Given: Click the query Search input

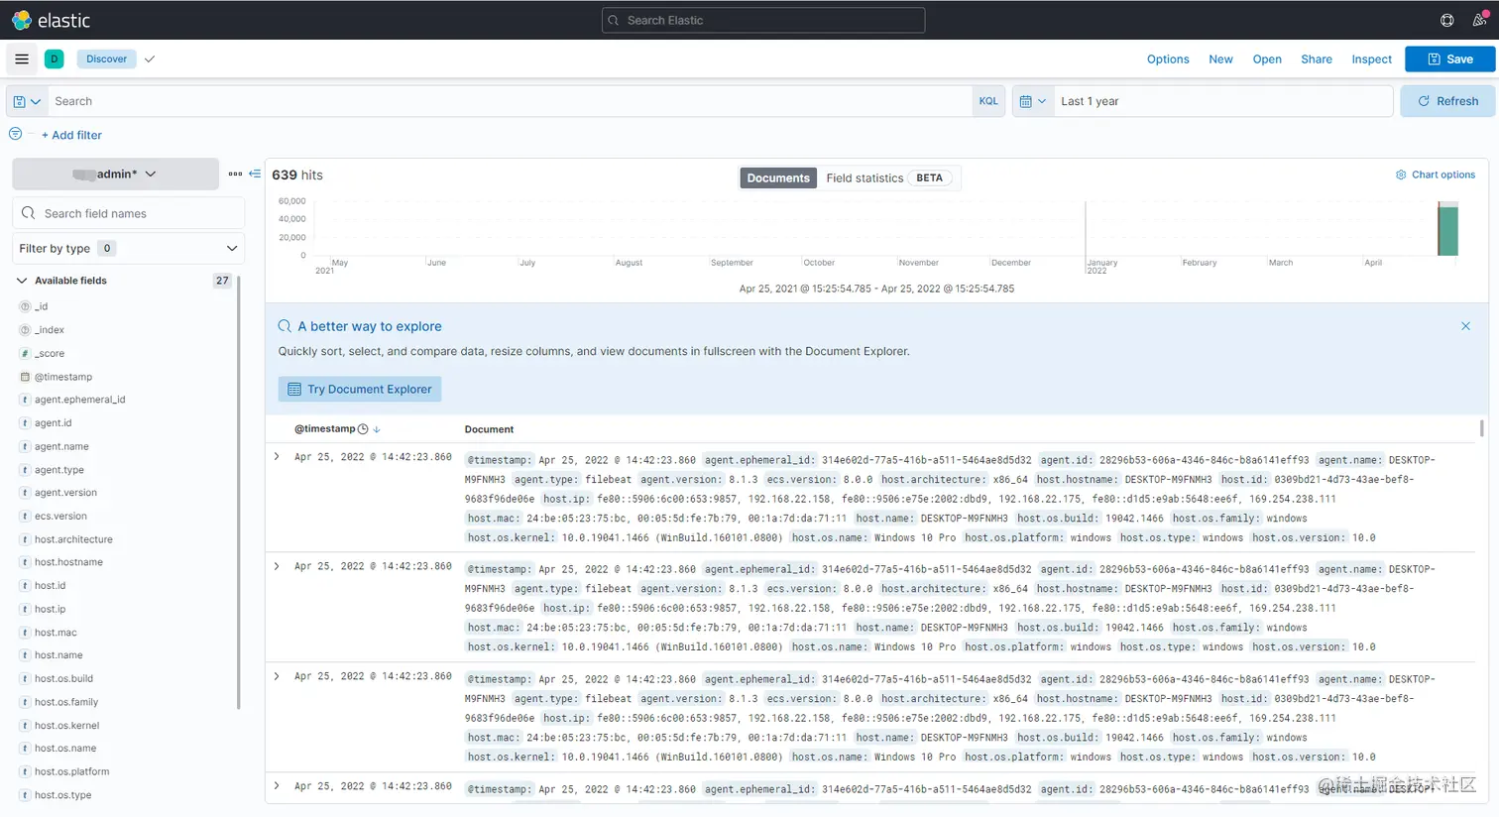Looking at the screenshot, I should click(x=511, y=101).
